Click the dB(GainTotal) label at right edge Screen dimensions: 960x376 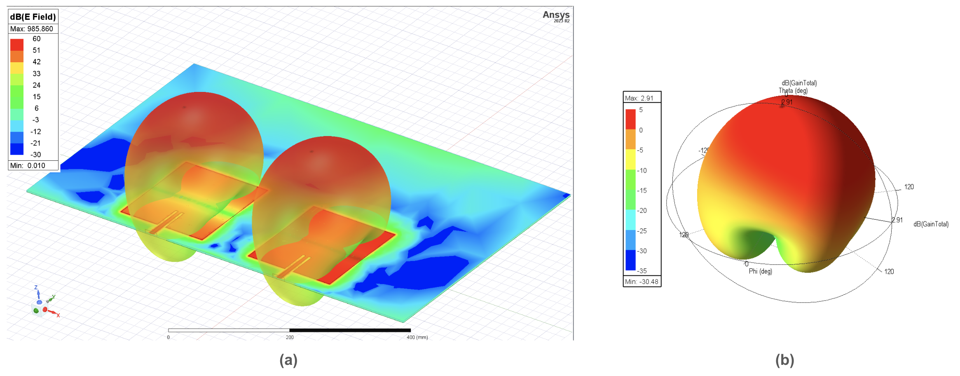click(x=931, y=224)
